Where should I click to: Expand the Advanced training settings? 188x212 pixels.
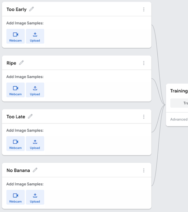pyautogui.click(x=179, y=120)
